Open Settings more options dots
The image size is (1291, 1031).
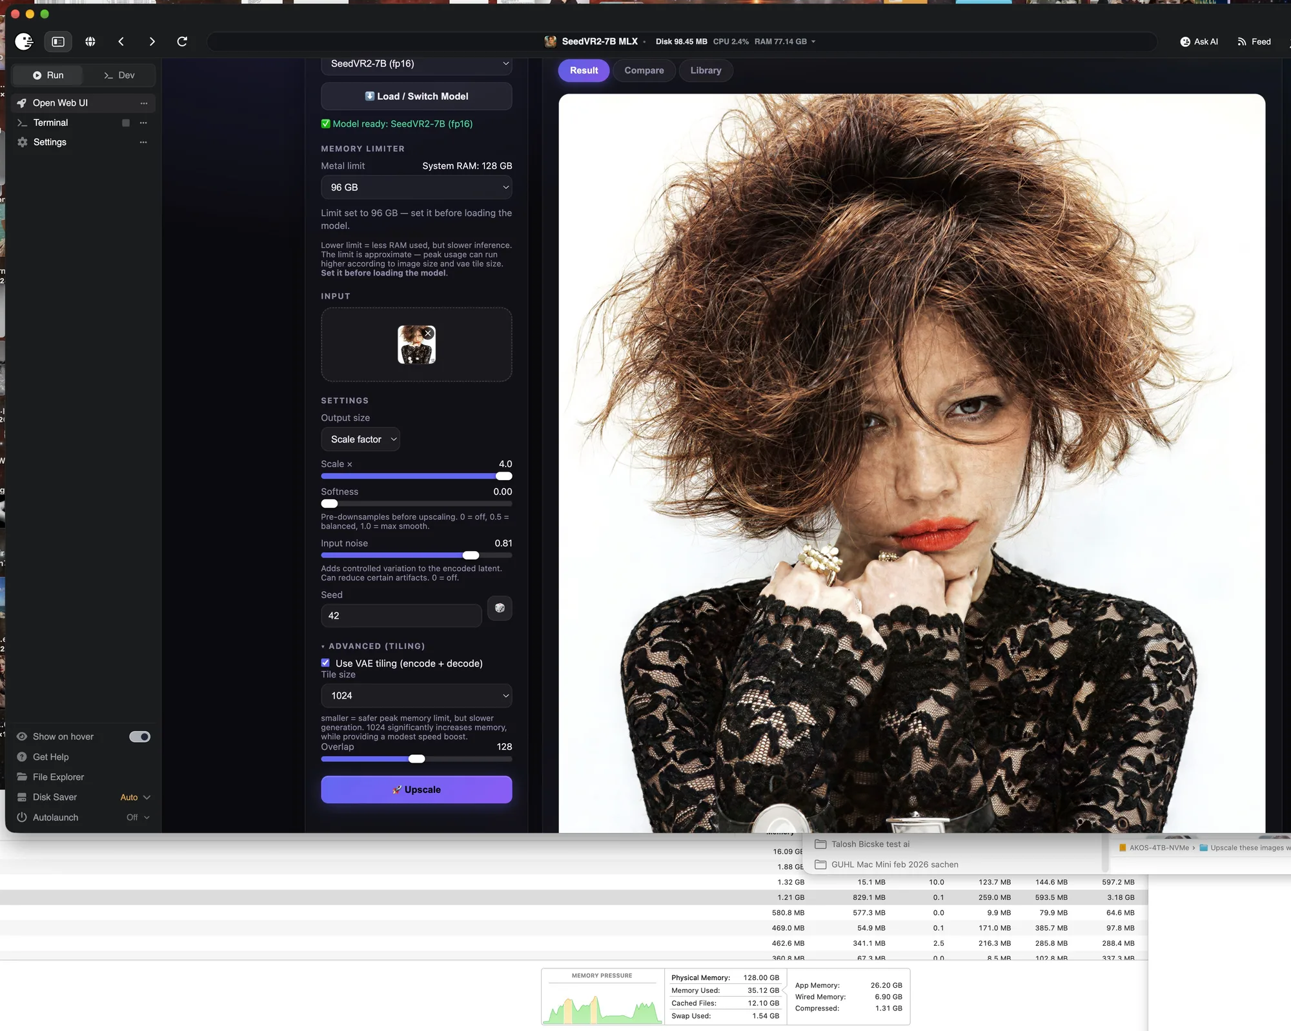pos(143,142)
